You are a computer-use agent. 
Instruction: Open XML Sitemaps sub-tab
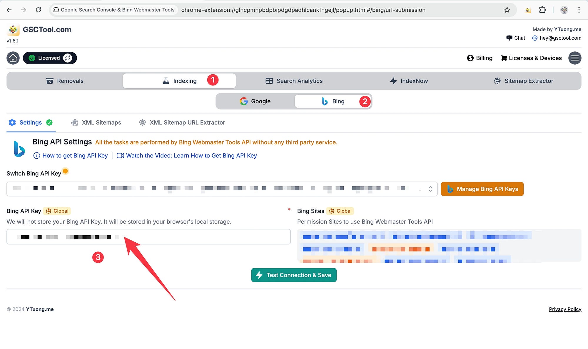point(96,123)
